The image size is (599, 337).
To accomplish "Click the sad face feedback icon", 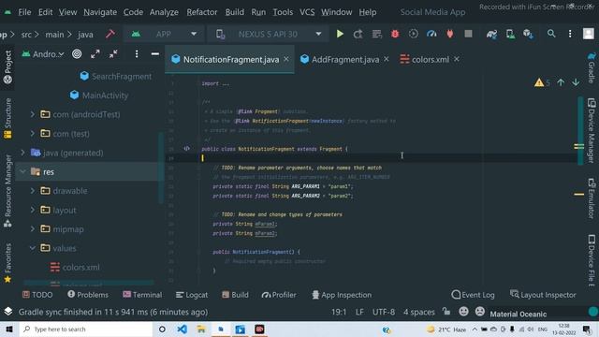I will [480, 312].
